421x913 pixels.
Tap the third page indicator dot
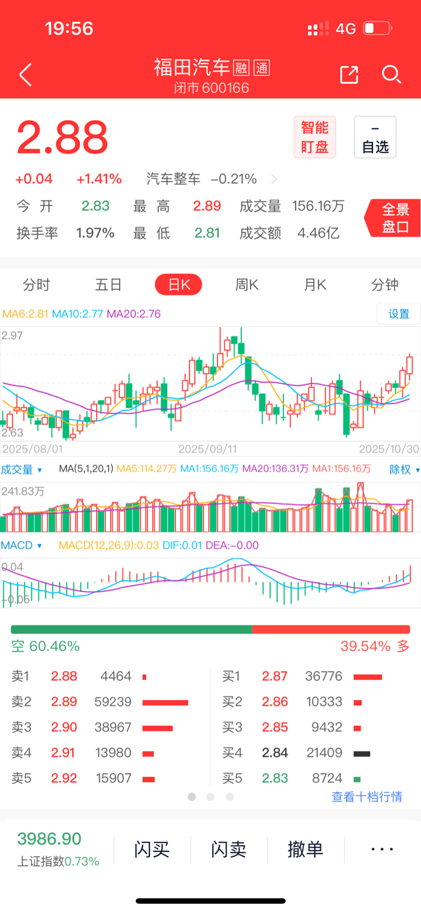point(230,797)
